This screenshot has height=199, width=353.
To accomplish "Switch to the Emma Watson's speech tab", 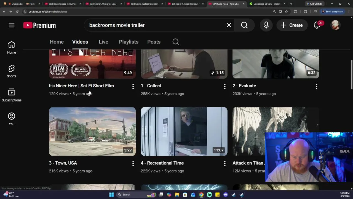I will click(x=145, y=4).
